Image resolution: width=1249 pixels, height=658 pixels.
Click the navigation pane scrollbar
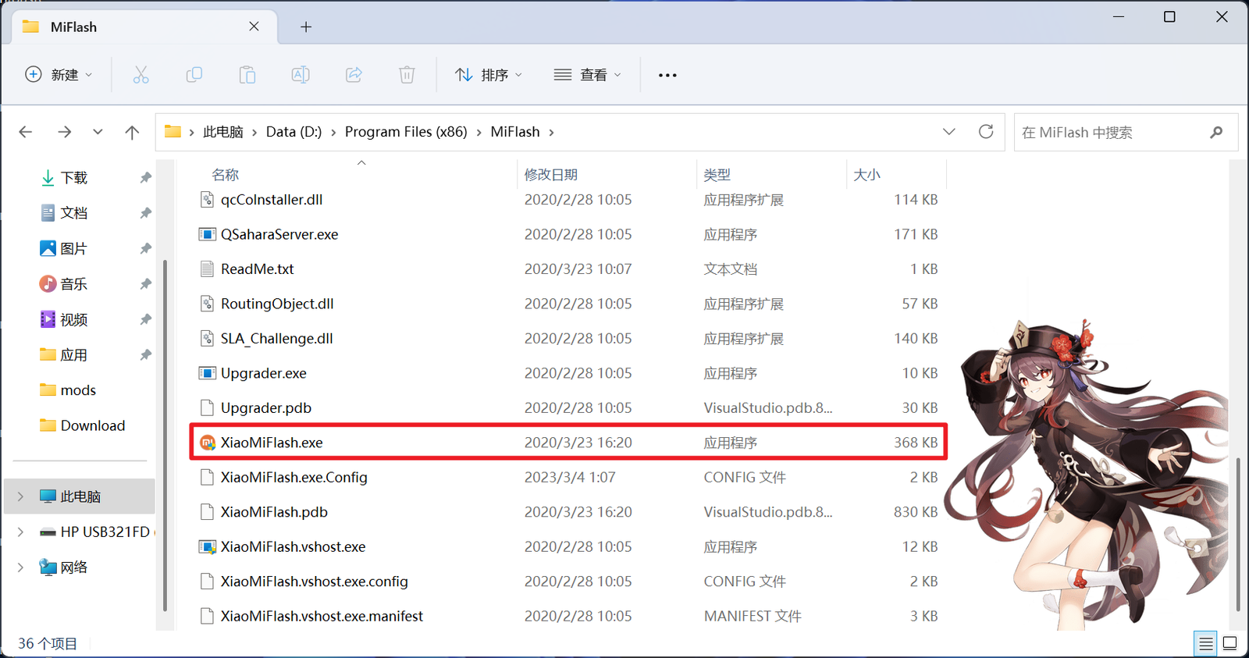pyautogui.click(x=165, y=436)
